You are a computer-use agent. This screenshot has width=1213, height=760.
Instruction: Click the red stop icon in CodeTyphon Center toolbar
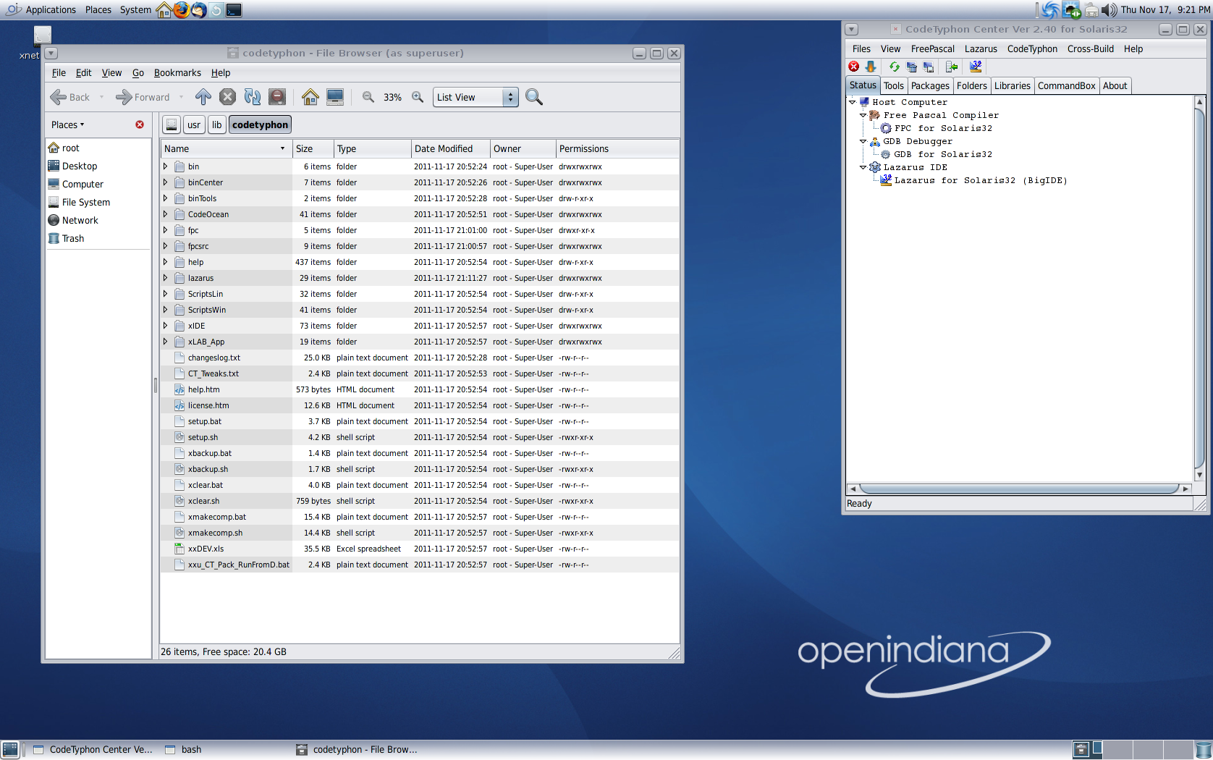[854, 67]
